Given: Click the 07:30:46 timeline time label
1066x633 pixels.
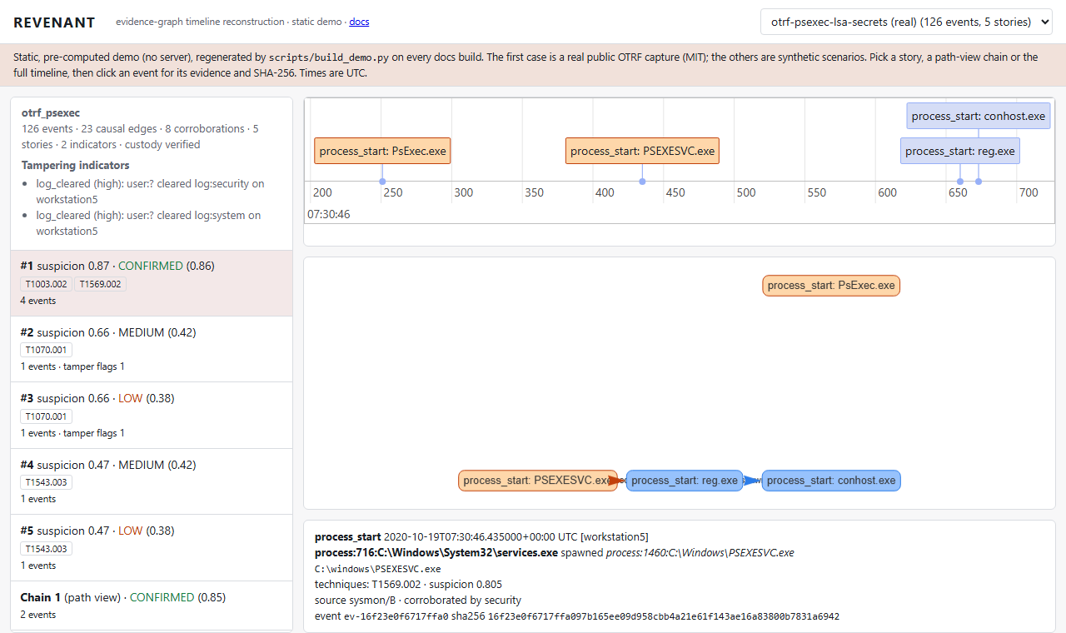Looking at the screenshot, I should coord(329,214).
